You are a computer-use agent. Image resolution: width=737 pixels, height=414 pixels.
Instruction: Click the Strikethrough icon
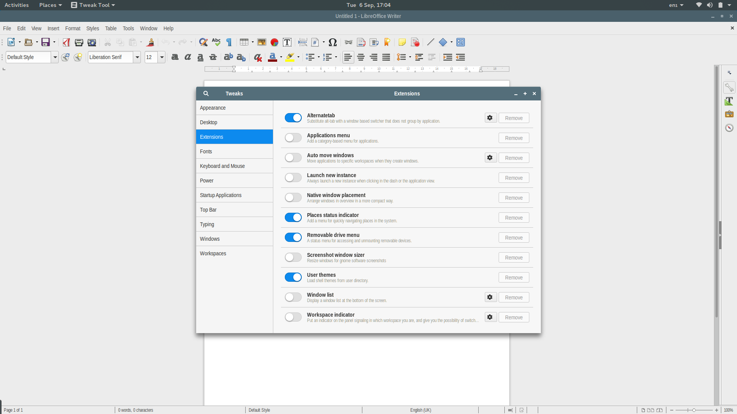coord(213,57)
